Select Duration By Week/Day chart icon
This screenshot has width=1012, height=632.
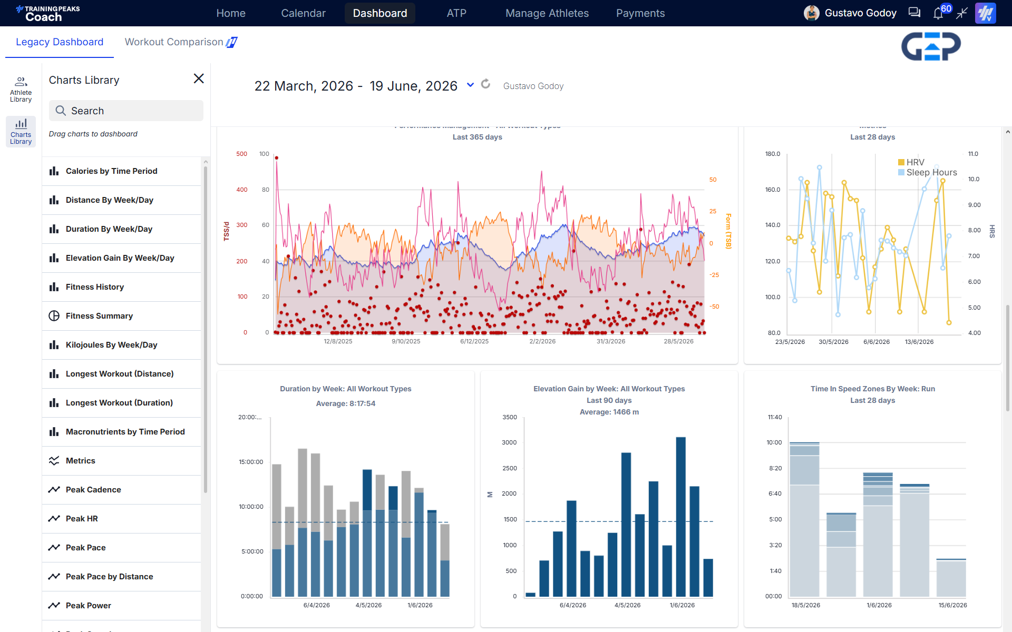click(54, 229)
